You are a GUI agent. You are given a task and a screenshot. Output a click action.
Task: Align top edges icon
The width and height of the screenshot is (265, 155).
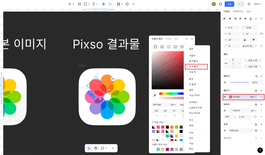point(240,19)
